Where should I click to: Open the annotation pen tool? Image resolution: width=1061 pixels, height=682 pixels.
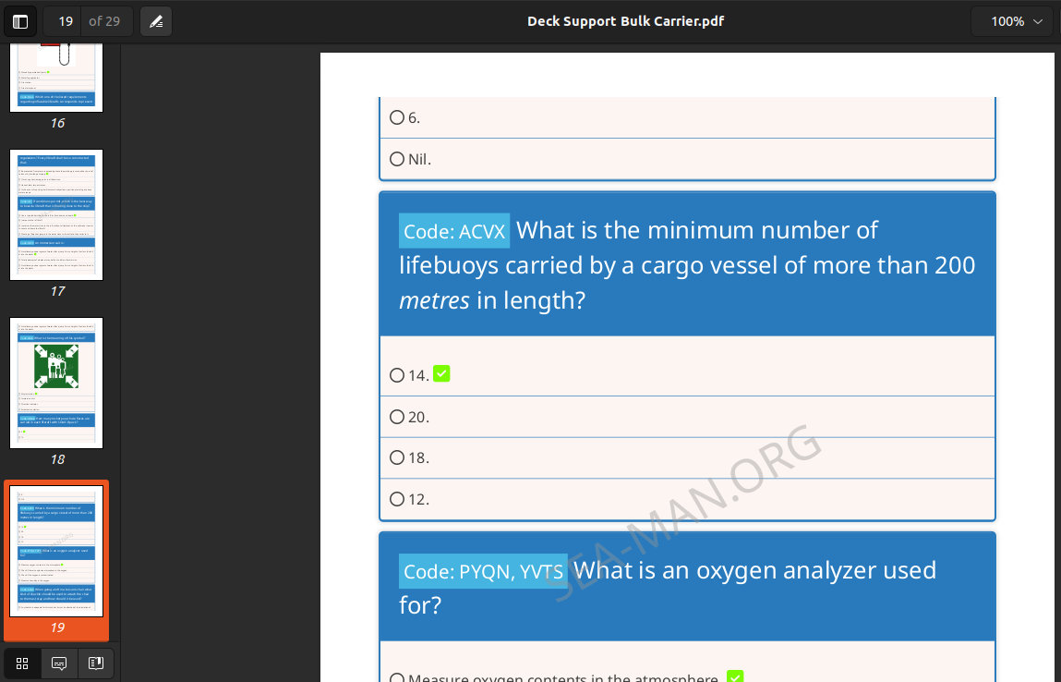(156, 21)
